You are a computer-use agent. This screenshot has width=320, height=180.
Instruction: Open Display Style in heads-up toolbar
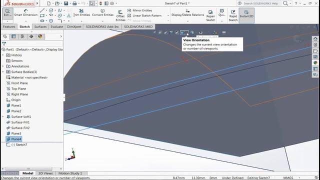click(x=192, y=32)
